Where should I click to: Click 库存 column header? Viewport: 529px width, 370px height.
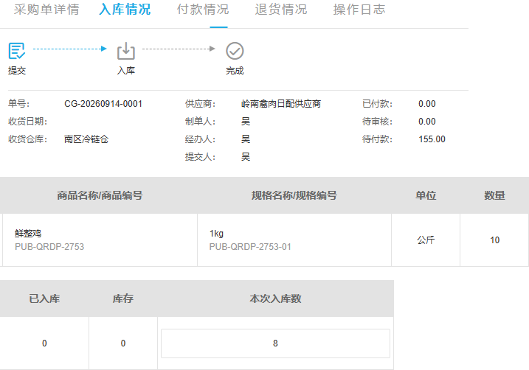click(x=123, y=299)
